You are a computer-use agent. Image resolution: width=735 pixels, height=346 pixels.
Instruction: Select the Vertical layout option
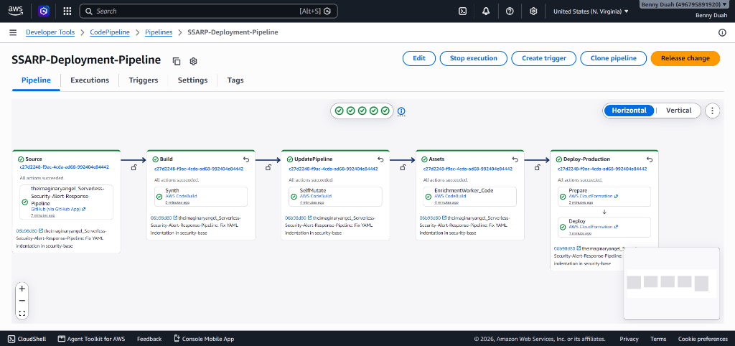[679, 111]
